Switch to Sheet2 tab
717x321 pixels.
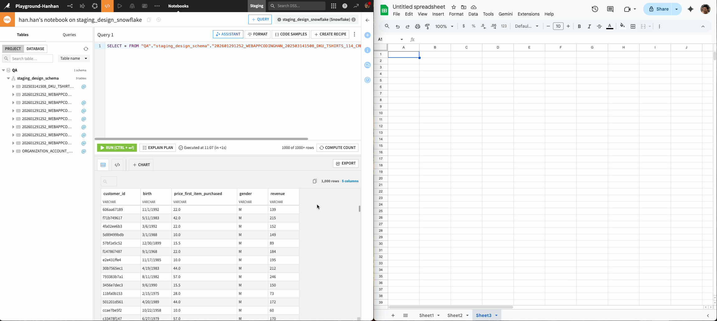[x=455, y=315]
